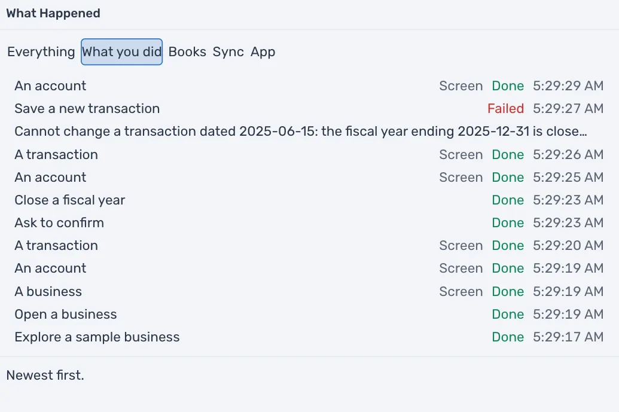Click the red Failed status label
The height and width of the screenshot is (412, 619).
(x=505, y=108)
